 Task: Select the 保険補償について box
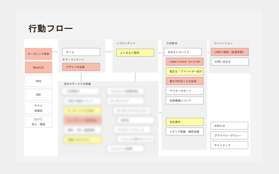pyautogui.click(x=185, y=101)
